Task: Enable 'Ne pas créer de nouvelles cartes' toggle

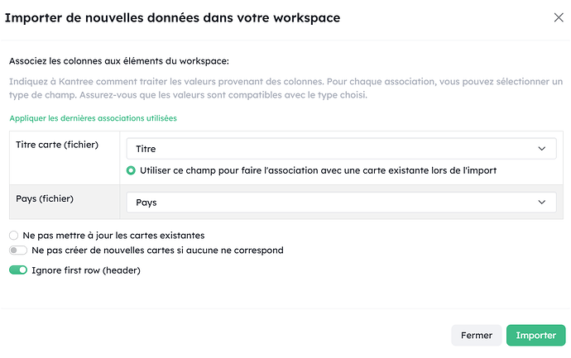Action: (17, 250)
